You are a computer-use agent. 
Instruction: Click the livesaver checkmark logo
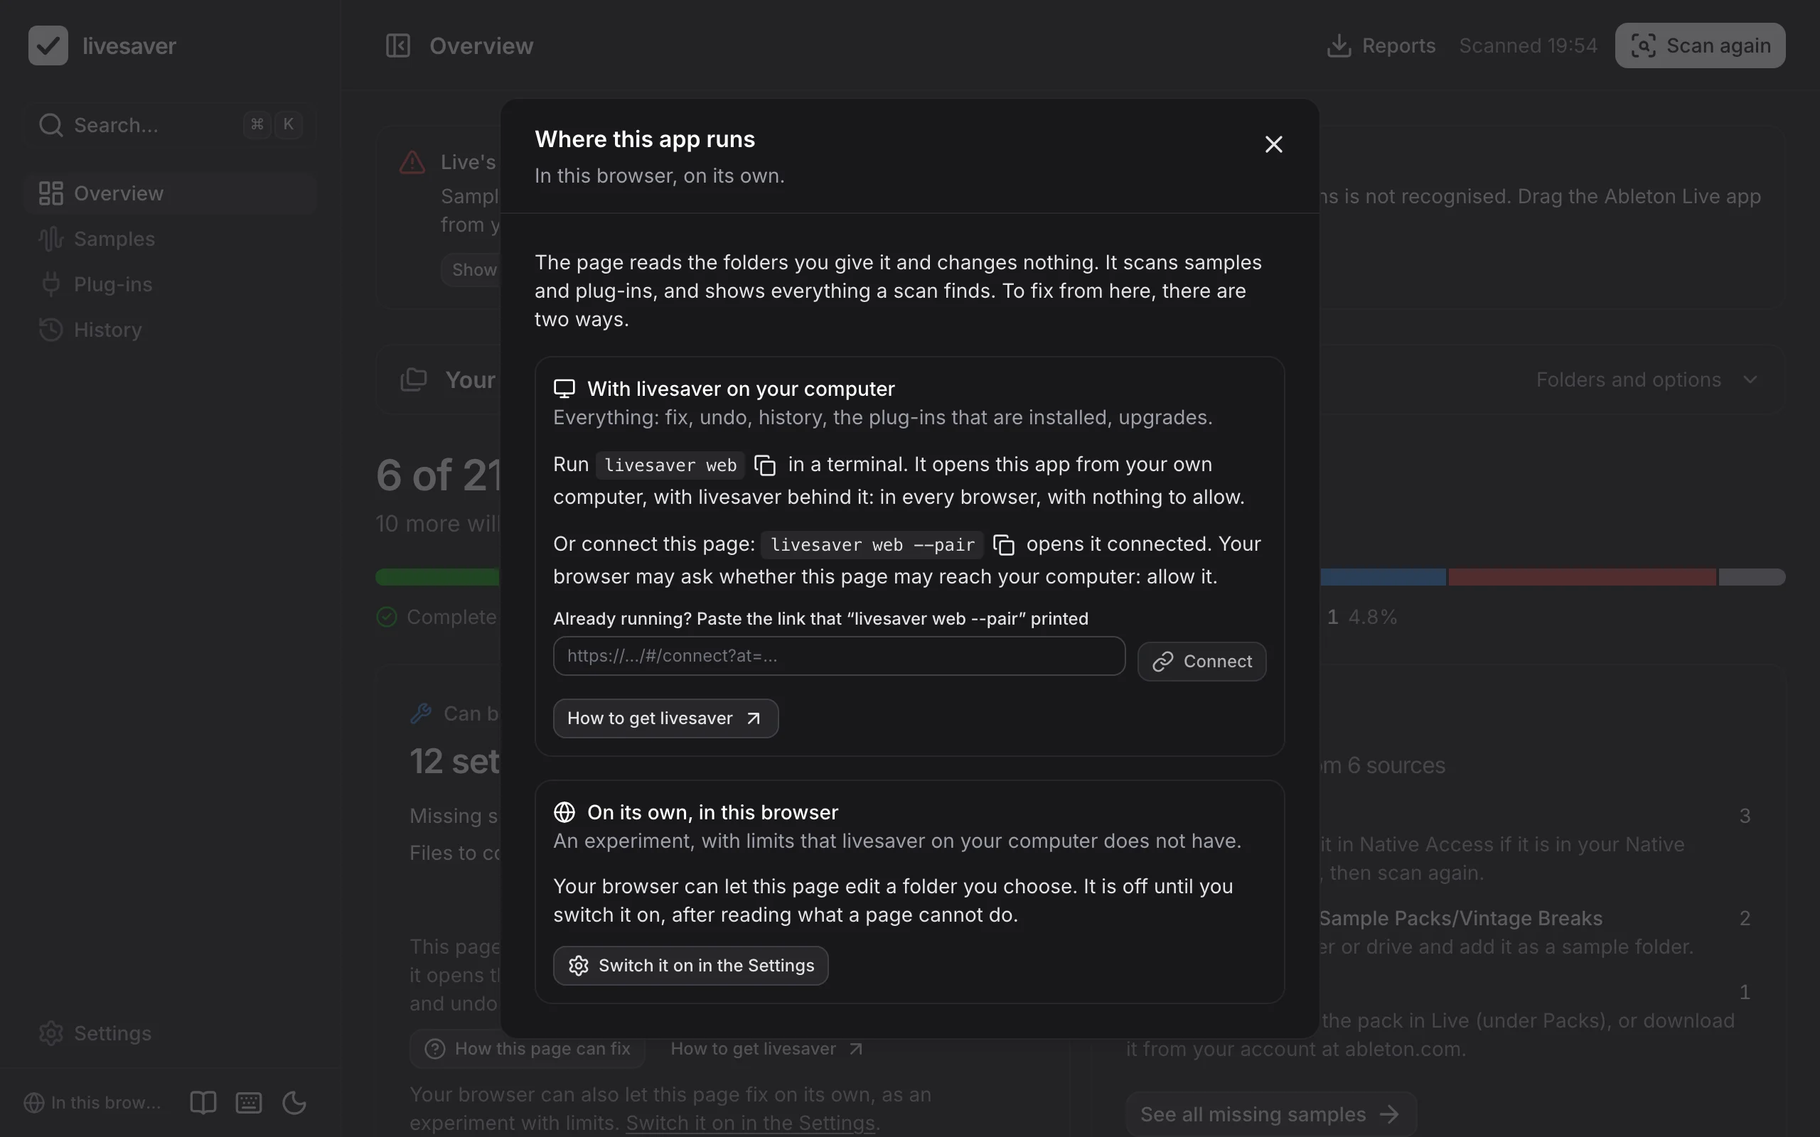(x=48, y=46)
